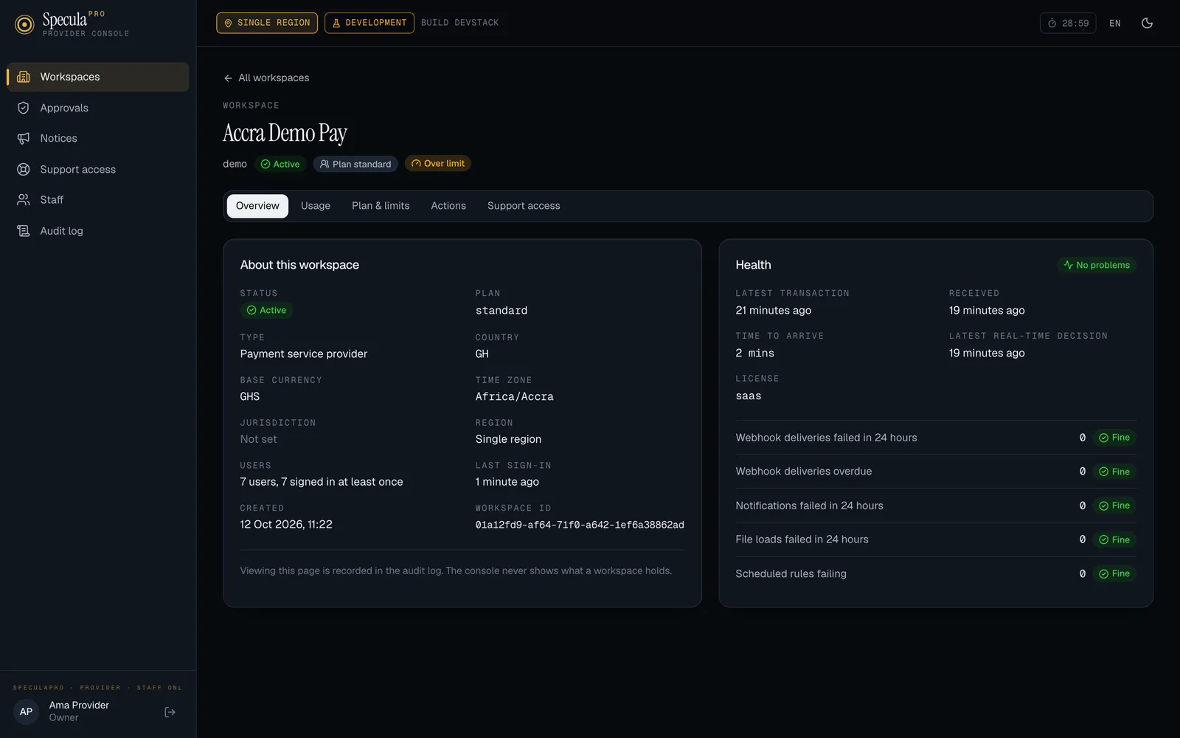Click Fine badge for Notifications failed
Screen dimensions: 1180x738
click(x=1114, y=506)
